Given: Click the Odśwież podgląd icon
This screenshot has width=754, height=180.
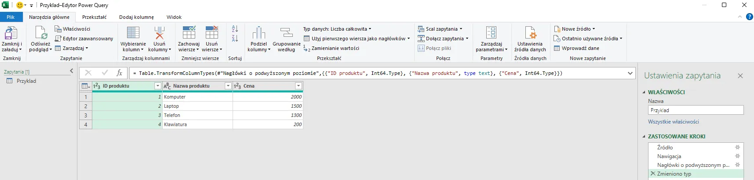Looking at the screenshot, I should (x=40, y=33).
